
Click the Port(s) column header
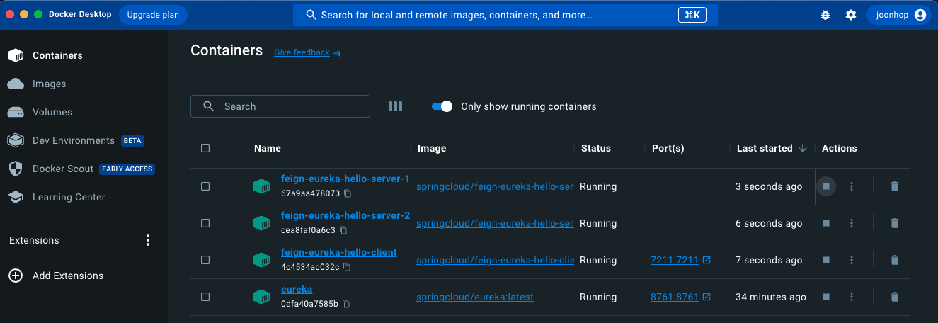point(668,148)
